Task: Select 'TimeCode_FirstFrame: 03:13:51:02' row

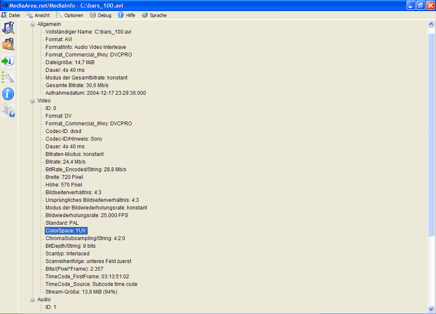Action: tap(87, 277)
